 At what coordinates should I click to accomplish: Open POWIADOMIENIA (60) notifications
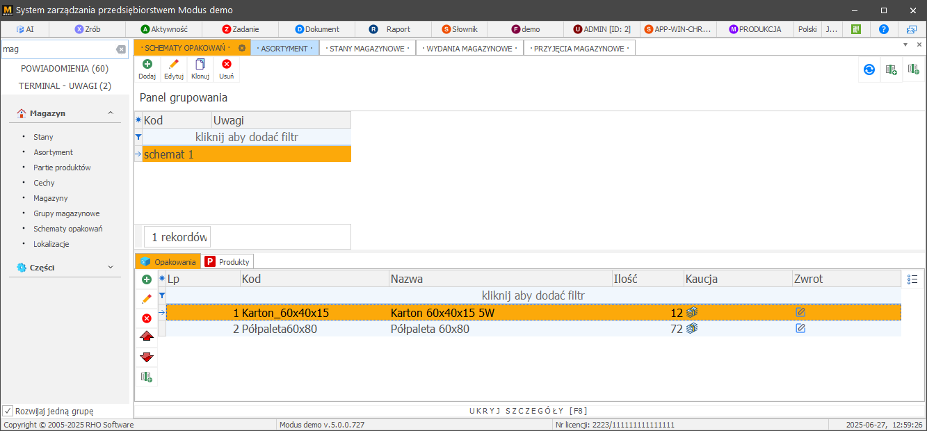click(x=65, y=69)
